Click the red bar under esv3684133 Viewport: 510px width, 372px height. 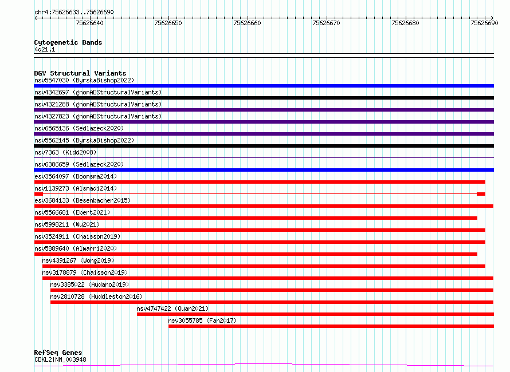264,206
